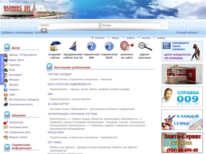Click the Кулинария icon
This screenshot has width=206, height=154.
pyautogui.click(x=6, y=75)
